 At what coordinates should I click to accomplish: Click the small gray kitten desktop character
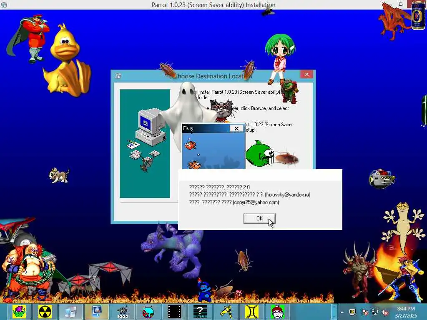point(59,175)
